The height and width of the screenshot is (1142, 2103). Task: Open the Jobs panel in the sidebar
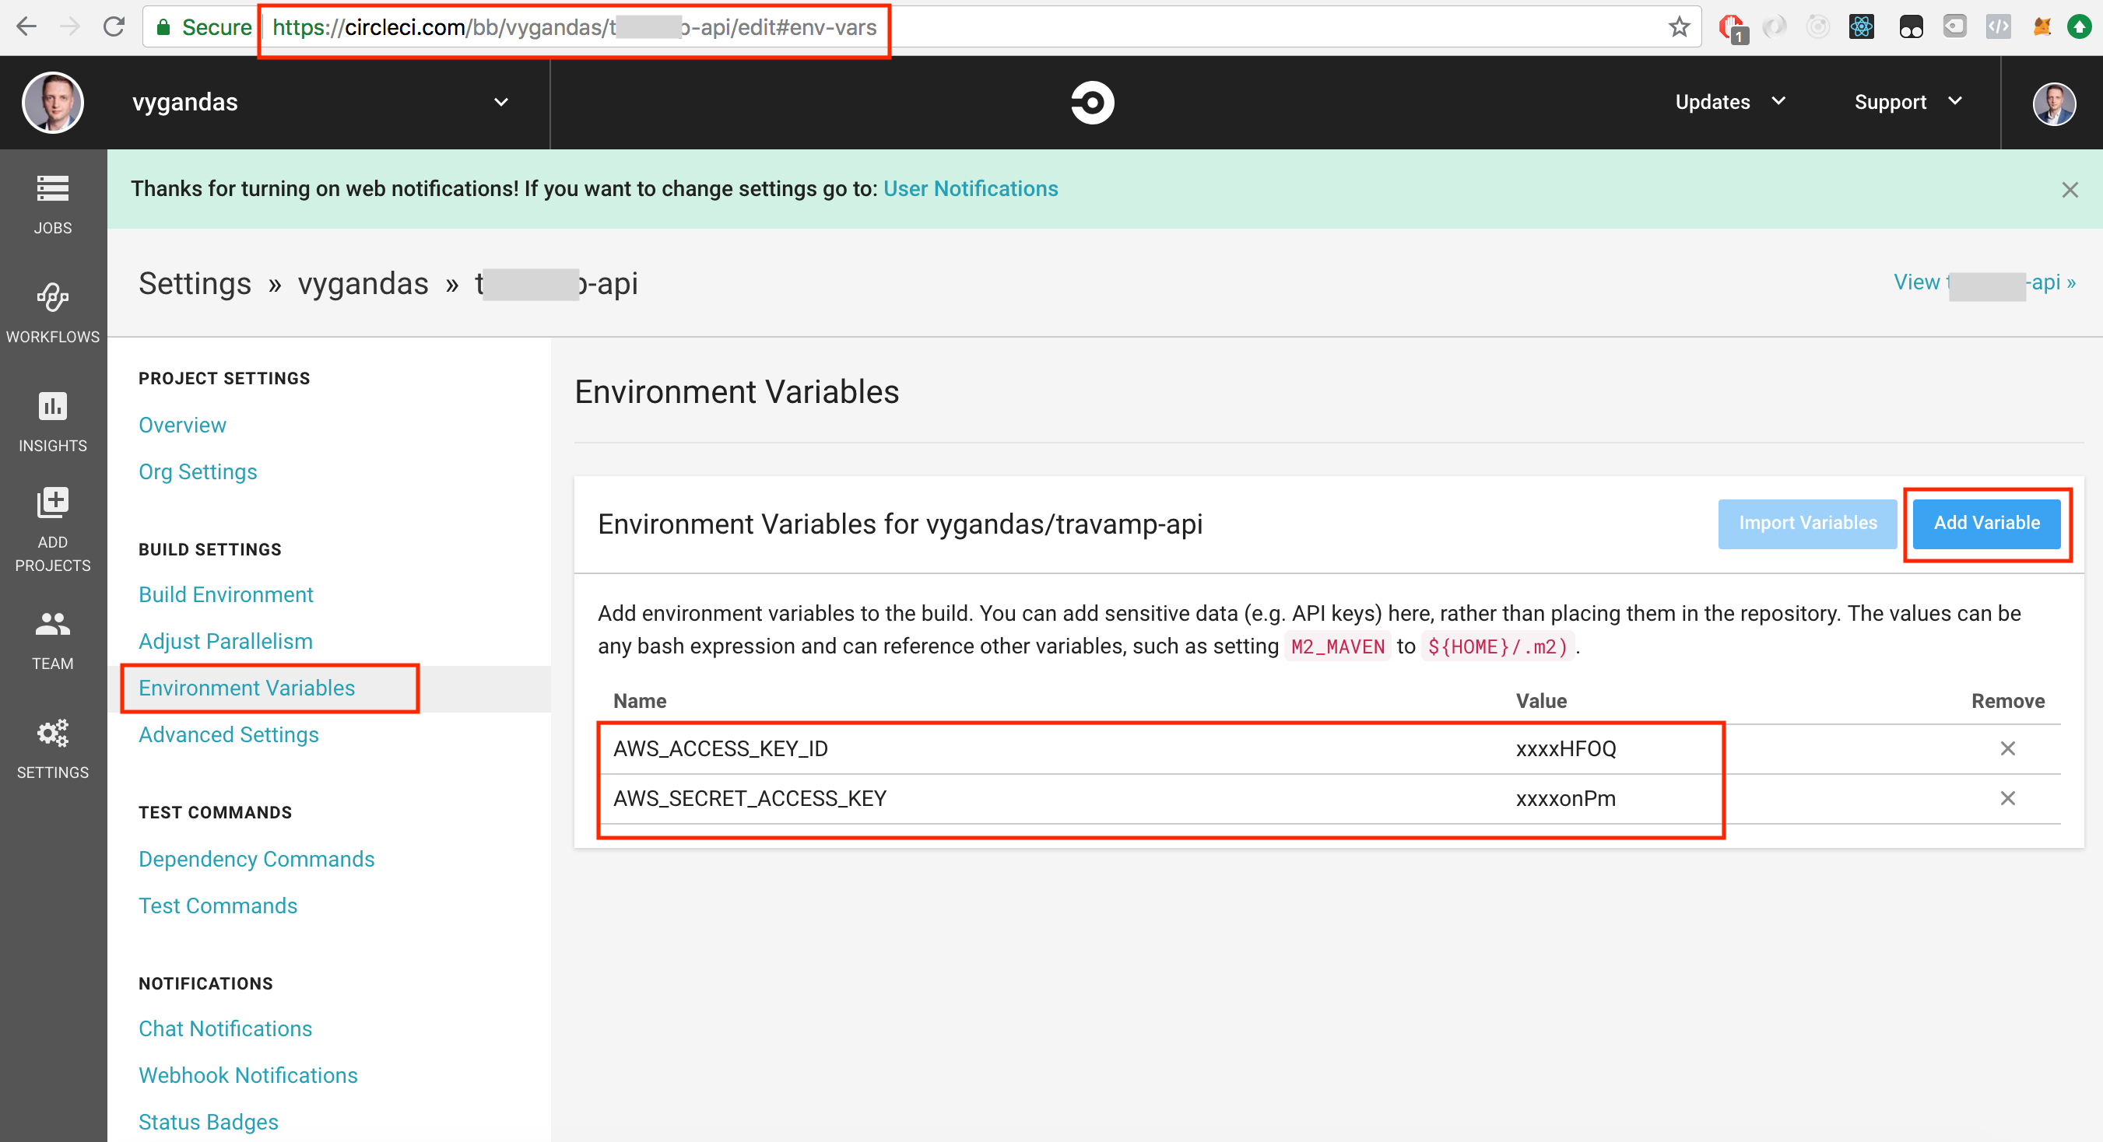(x=51, y=202)
